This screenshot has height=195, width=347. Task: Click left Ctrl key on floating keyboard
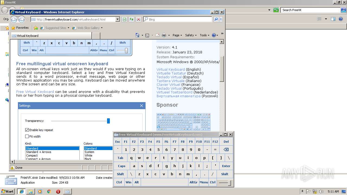point(119,182)
